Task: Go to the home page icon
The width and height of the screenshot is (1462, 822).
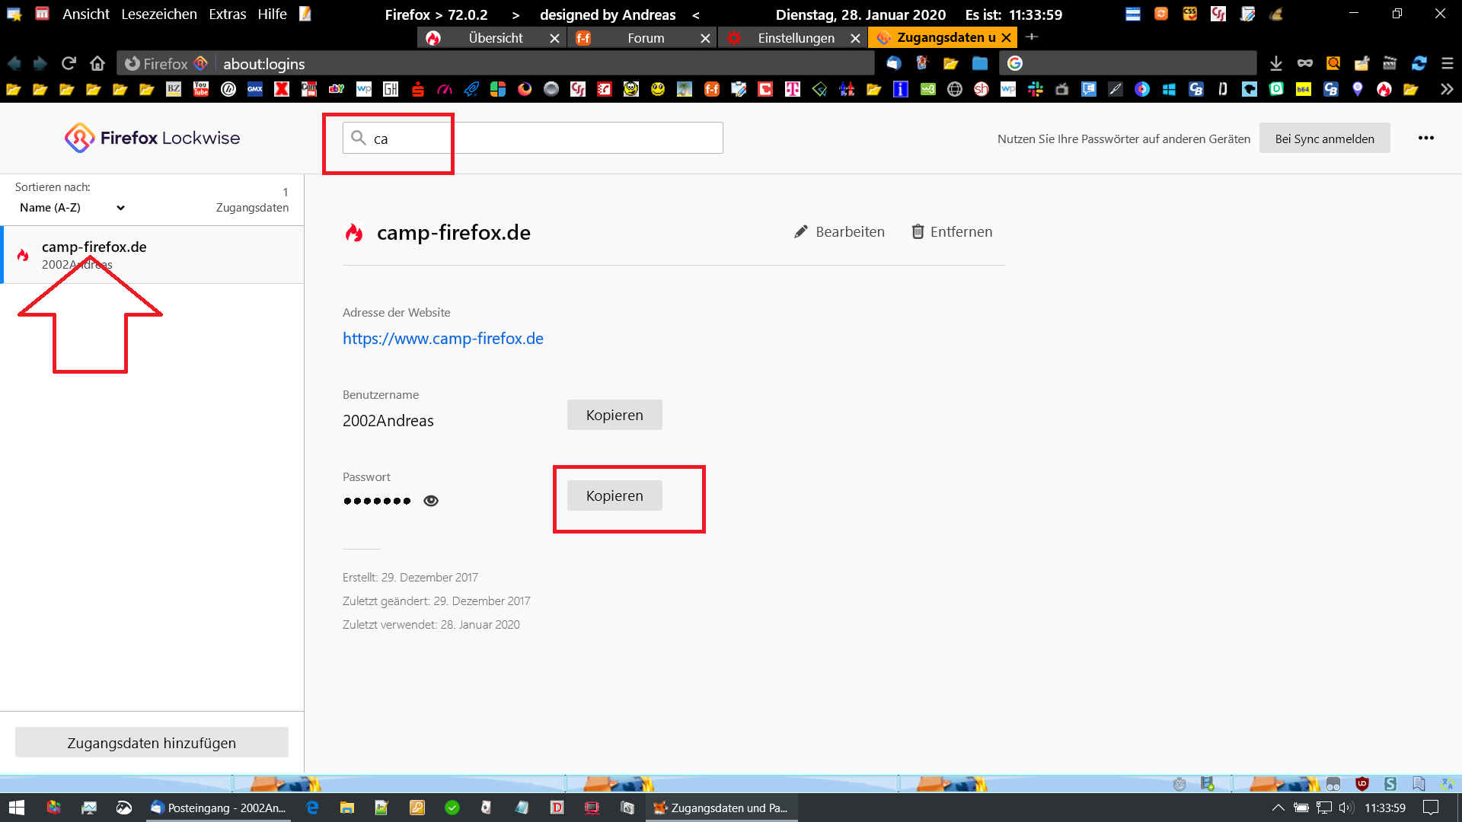Action: point(97,63)
